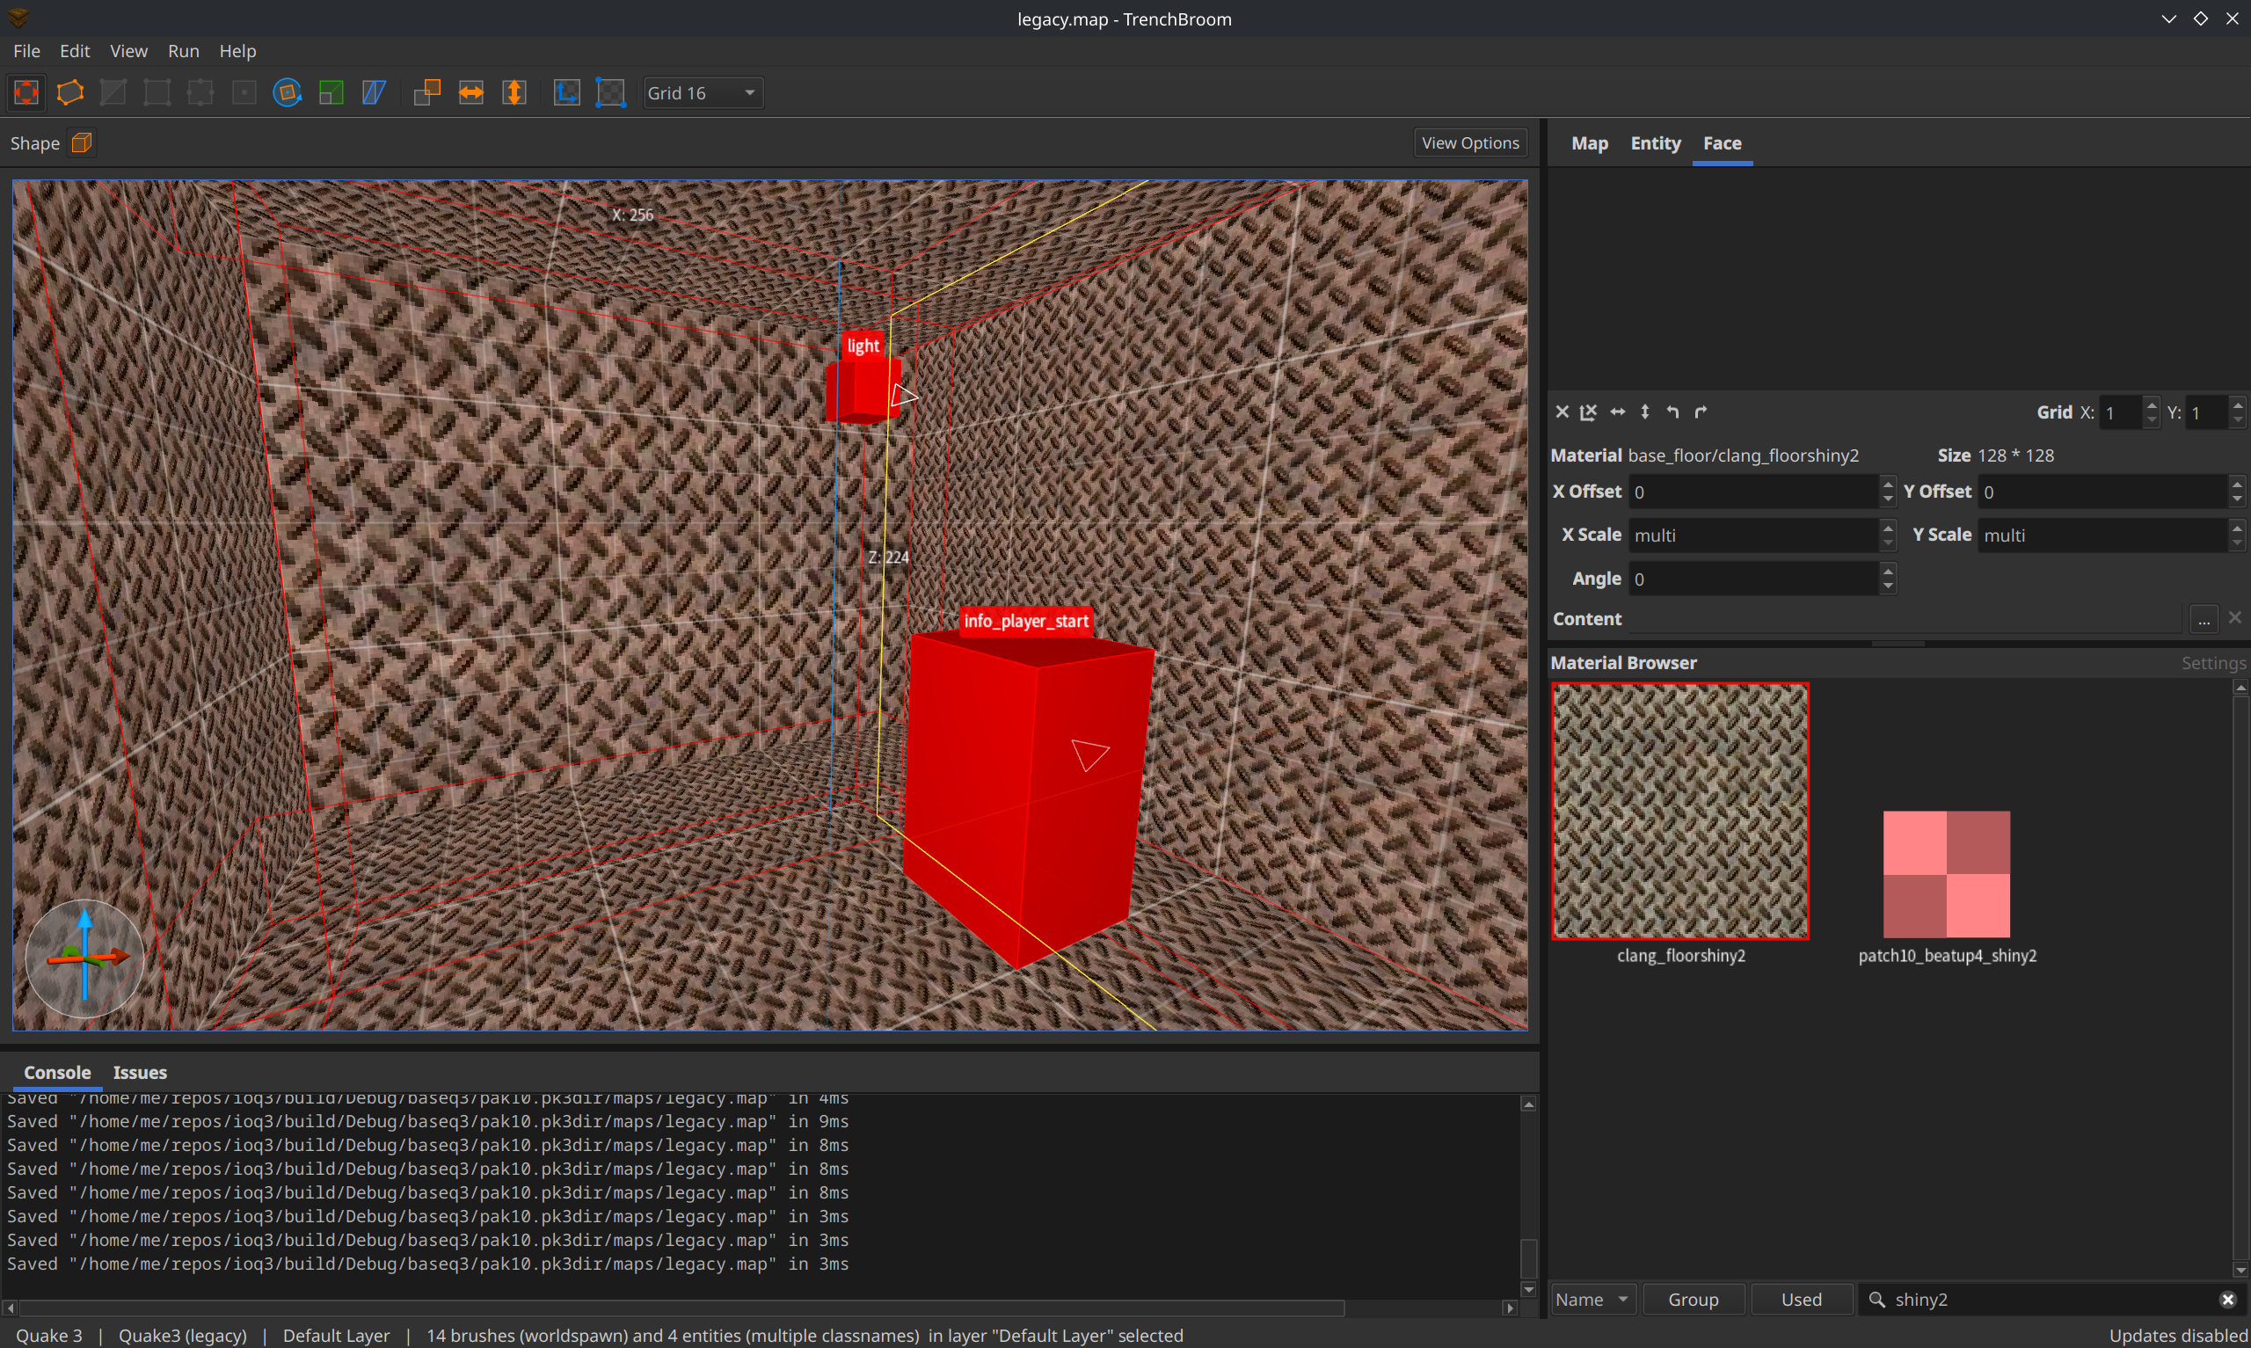
Task: Flip the selection vertically
Action: click(514, 91)
